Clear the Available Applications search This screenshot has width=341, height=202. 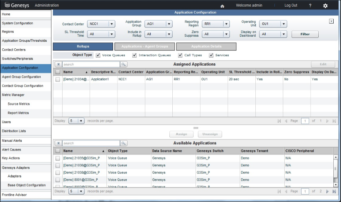(58, 143)
